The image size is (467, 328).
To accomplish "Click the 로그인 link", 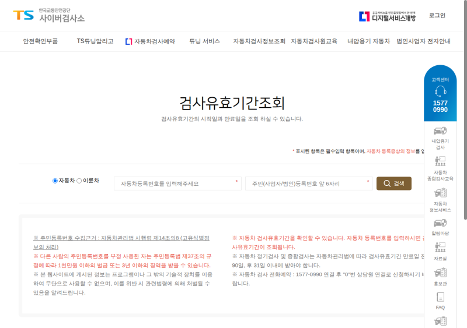I will point(437,16).
